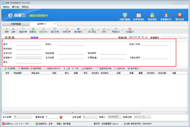Open 修改密码 lock icon in header
The image size is (190, 127).
click(152, 15)
